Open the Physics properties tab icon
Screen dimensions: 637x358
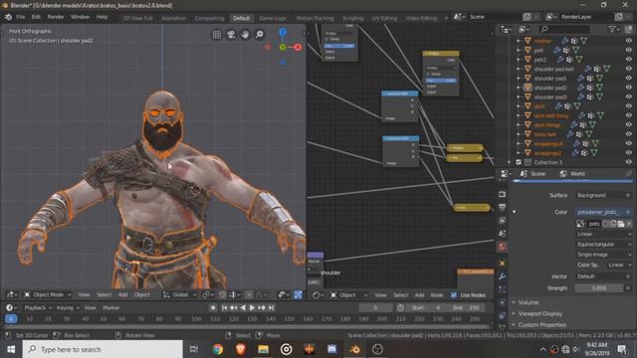[502, 302]
